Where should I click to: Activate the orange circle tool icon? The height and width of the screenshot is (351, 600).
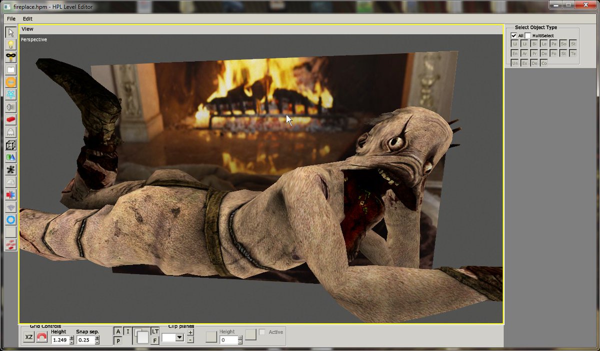[x=10, y=82]
